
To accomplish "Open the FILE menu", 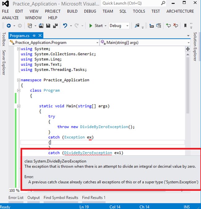I will (5, 11).
